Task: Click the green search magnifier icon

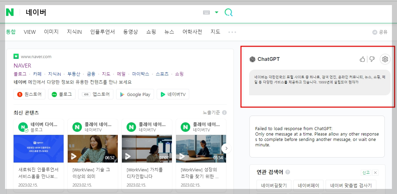Action: pos(228,13)
